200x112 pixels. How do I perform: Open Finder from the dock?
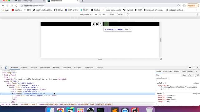pos(51,110)
